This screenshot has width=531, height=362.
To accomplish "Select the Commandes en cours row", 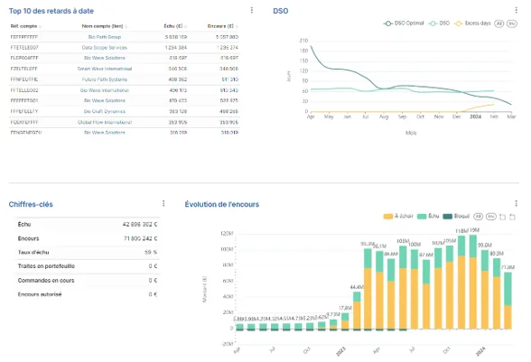I will tap(88, 281).
